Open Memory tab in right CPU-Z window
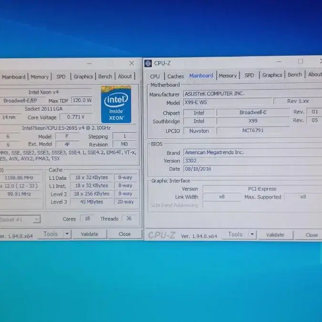The image size is (322, 322). 228,75
